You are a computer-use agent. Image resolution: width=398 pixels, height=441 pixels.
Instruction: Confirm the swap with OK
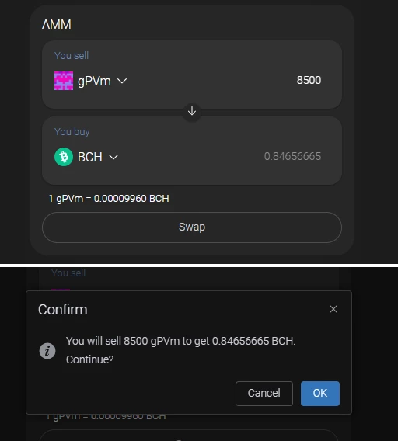click(320, 393)
